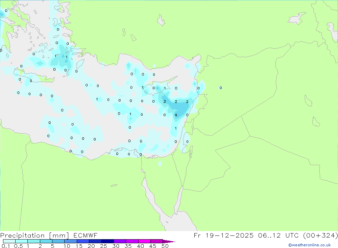This screenshot has width=338, height=248.
Task: Choose the 2–5 mm legend color swatch
Action: (46, 241)
